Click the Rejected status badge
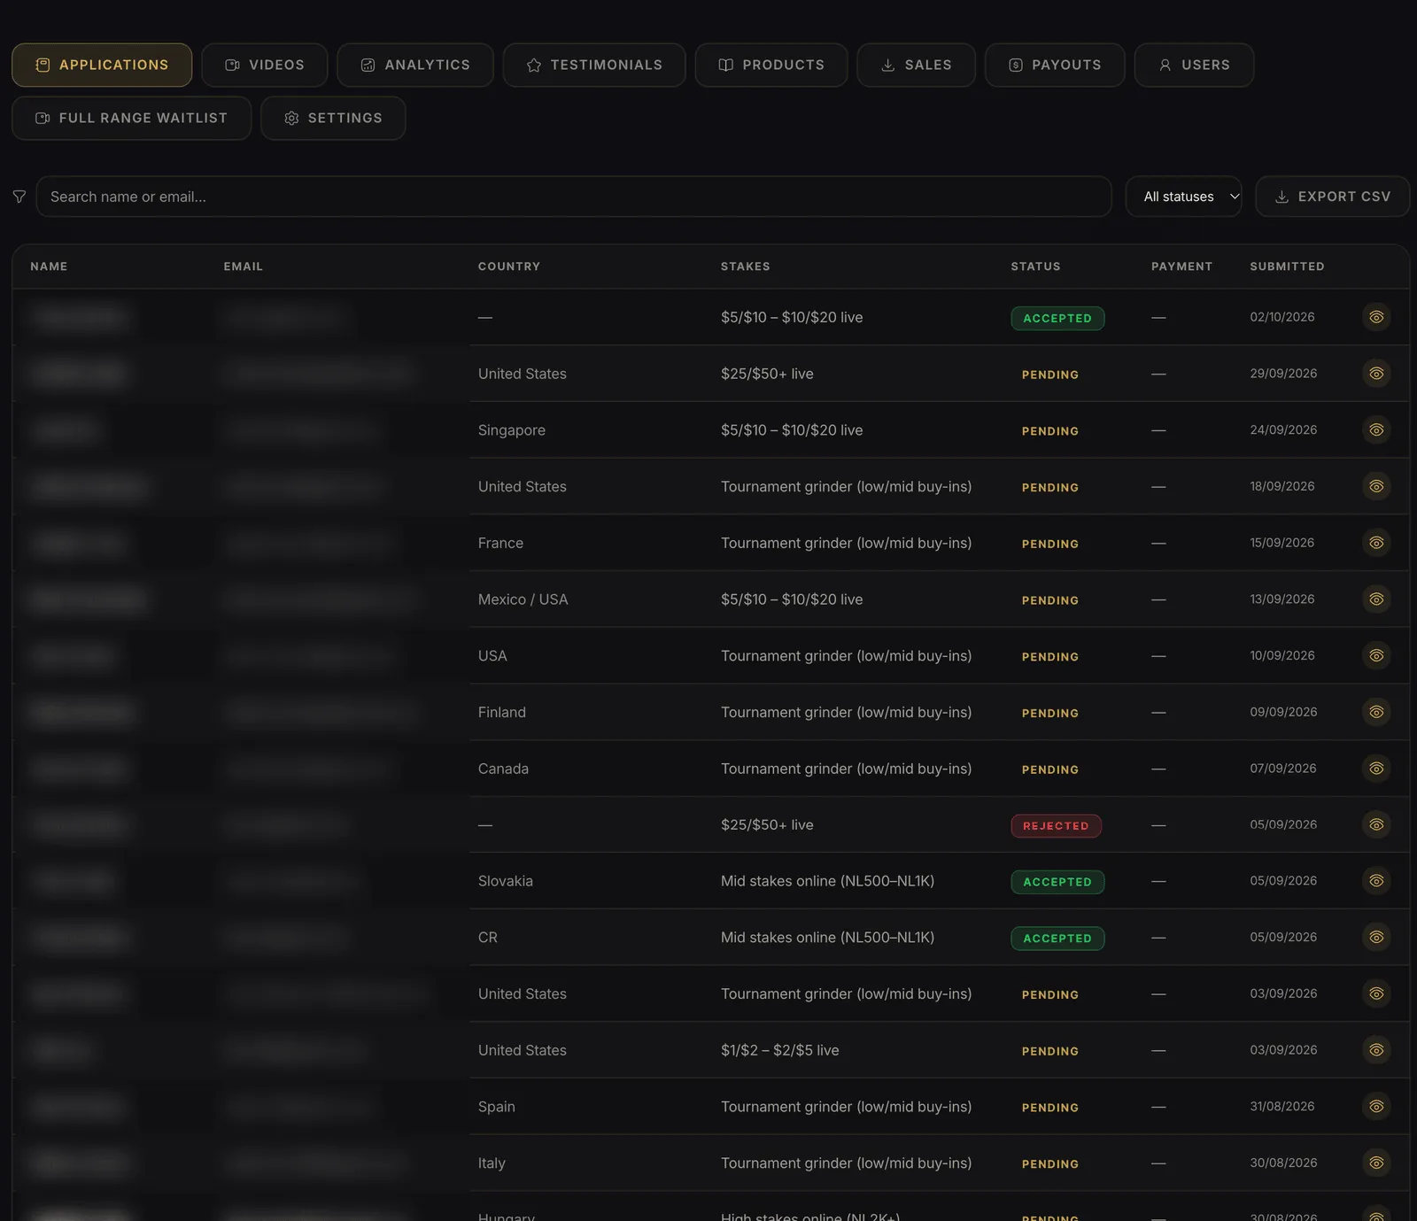This screenshot has width=1417, height=1221. pos(1057,826)
